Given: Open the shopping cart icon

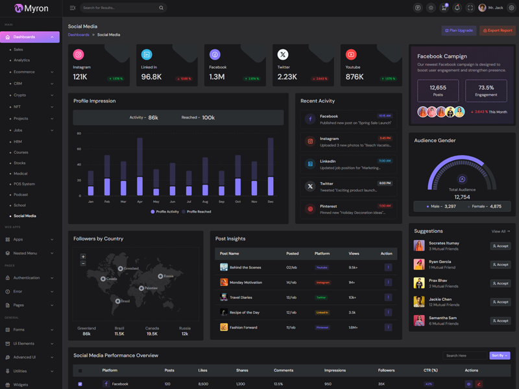Looking at the screenshot, I should 444,8.
